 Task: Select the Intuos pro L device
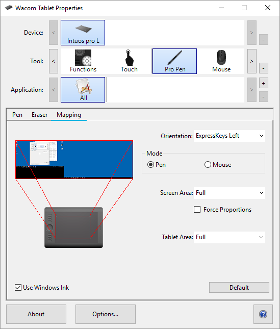tap(83, 33)
